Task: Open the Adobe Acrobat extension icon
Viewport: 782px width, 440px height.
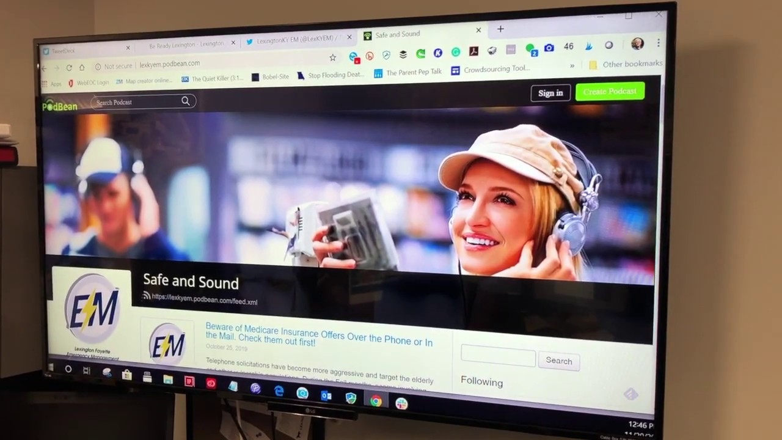Action: (473, 51)
